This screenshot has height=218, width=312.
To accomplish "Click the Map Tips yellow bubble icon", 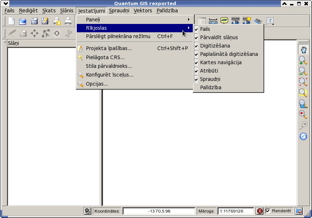I will 224,21.
